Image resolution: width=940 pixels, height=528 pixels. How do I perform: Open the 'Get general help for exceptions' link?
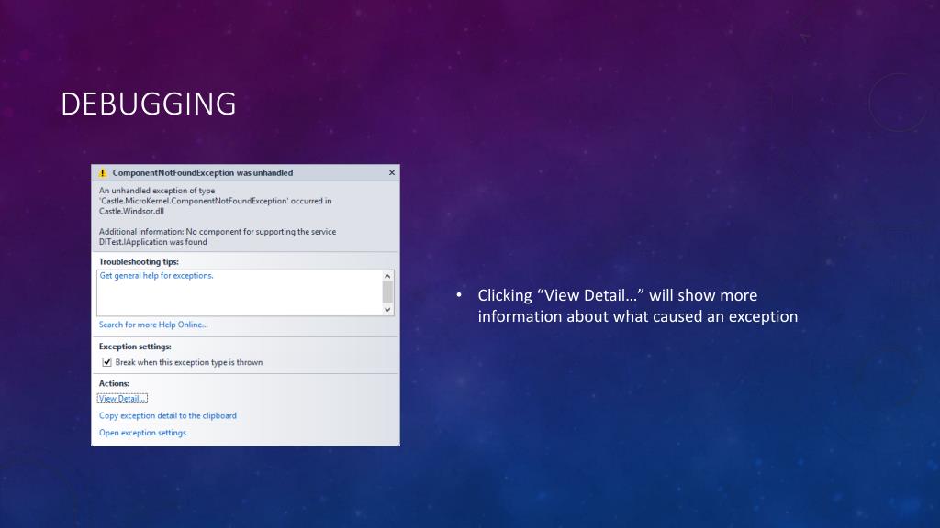point(156,275)
